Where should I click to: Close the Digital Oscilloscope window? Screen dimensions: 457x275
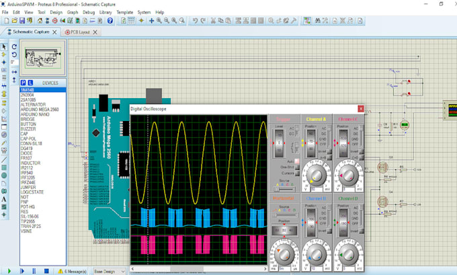(x=360, y=109)
